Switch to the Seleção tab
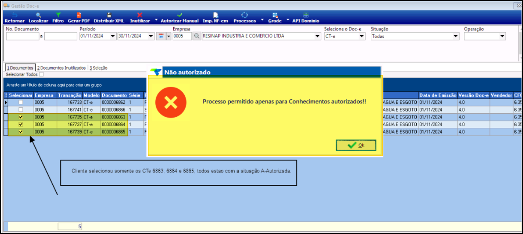The width and height of the screenshot is (523, 234). (x=98, y=68)
